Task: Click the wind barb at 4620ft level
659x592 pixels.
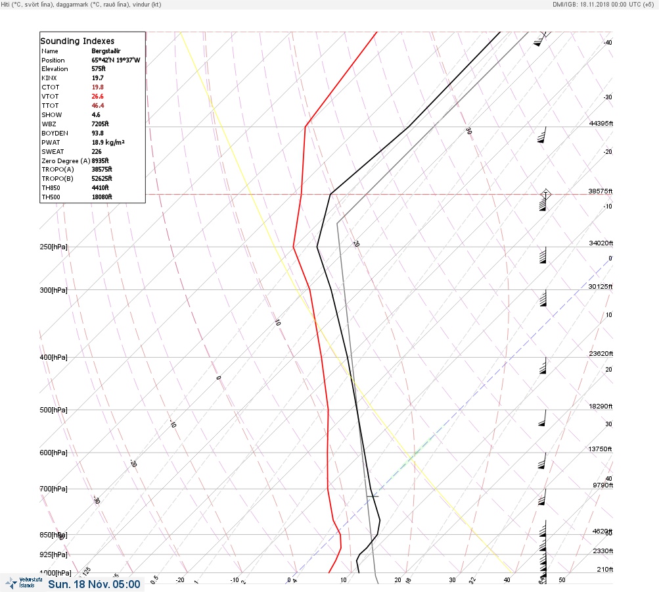Action: [x=543, y=528]
